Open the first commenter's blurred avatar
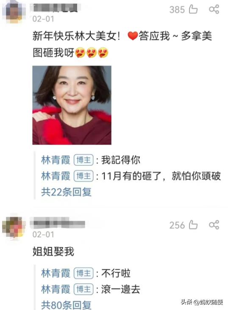Viewport: 228px width, 310px height. click(x=14, y=11)
